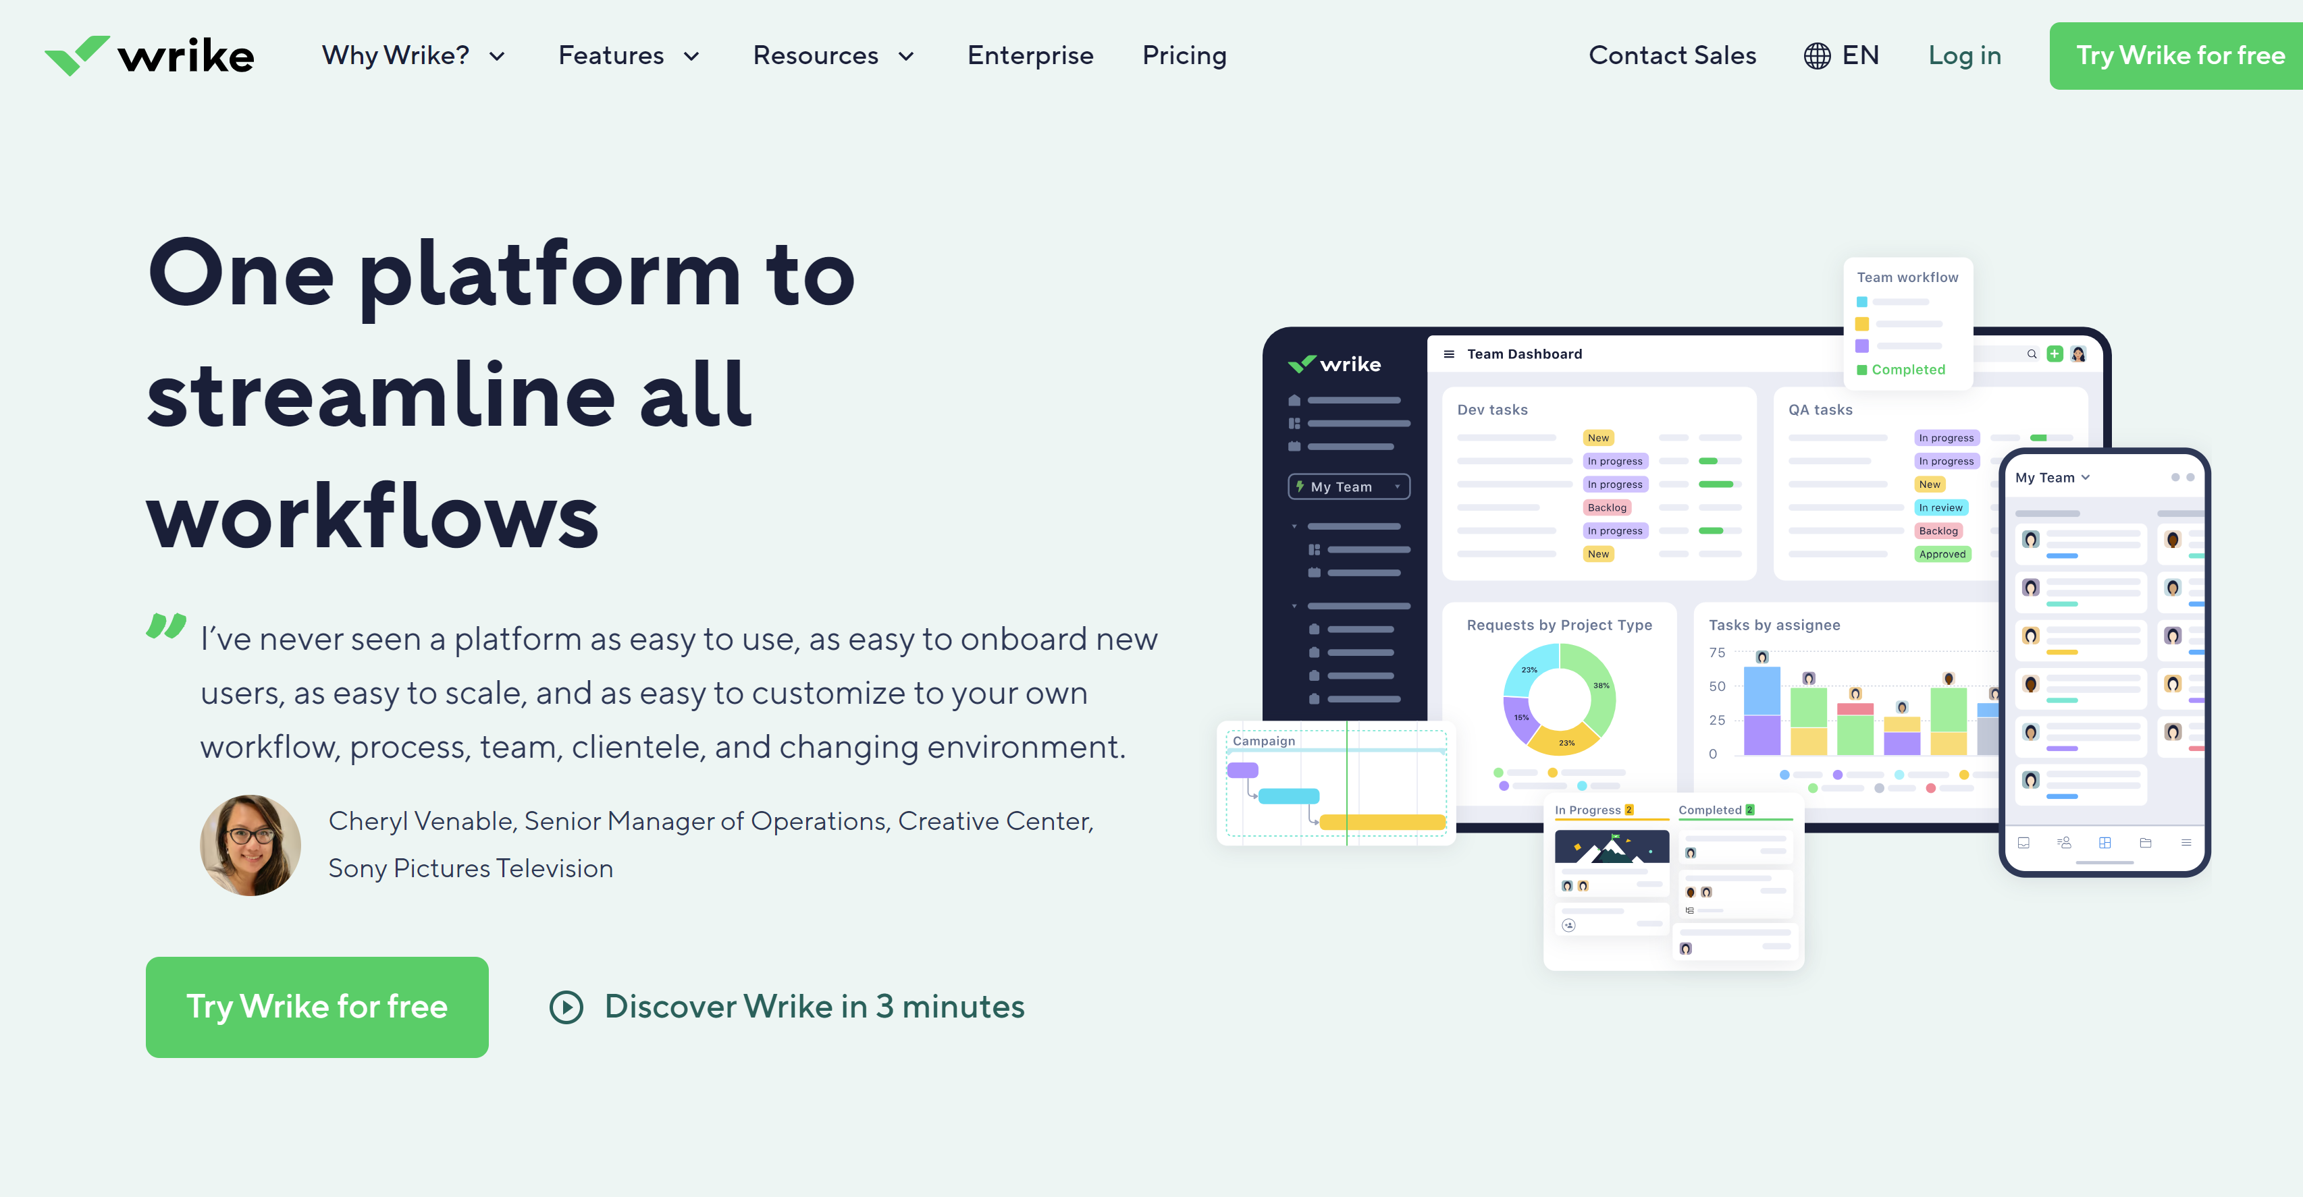Click the search magnifier in Team Dashboard
Viewport: 2303px width, 1197px height.
point(2031,354)
